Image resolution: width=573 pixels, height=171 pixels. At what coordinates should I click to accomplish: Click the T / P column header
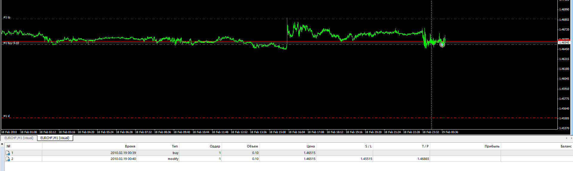[402, 146]
